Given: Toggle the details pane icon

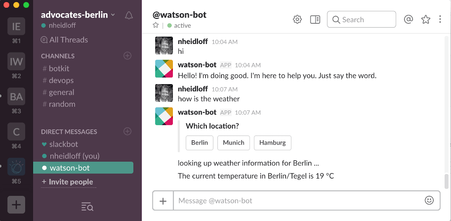Looking at the screenshot, I should click(x=315, y=20).
